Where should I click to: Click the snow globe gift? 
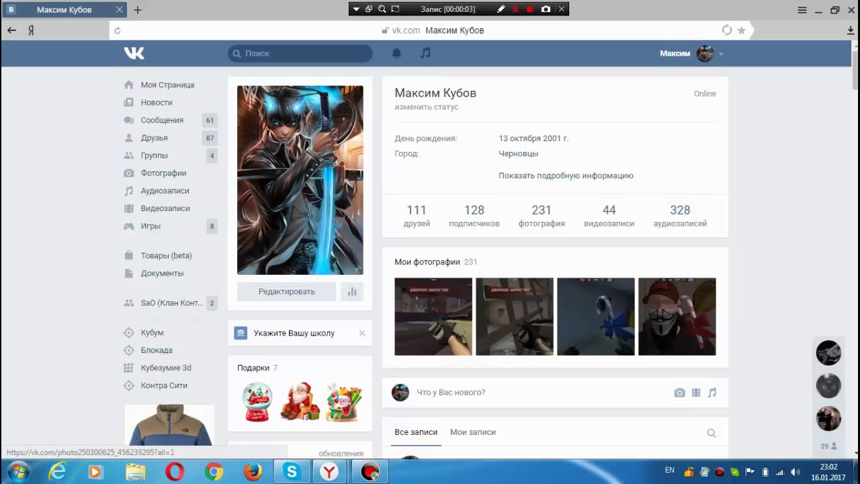[257, 401]
